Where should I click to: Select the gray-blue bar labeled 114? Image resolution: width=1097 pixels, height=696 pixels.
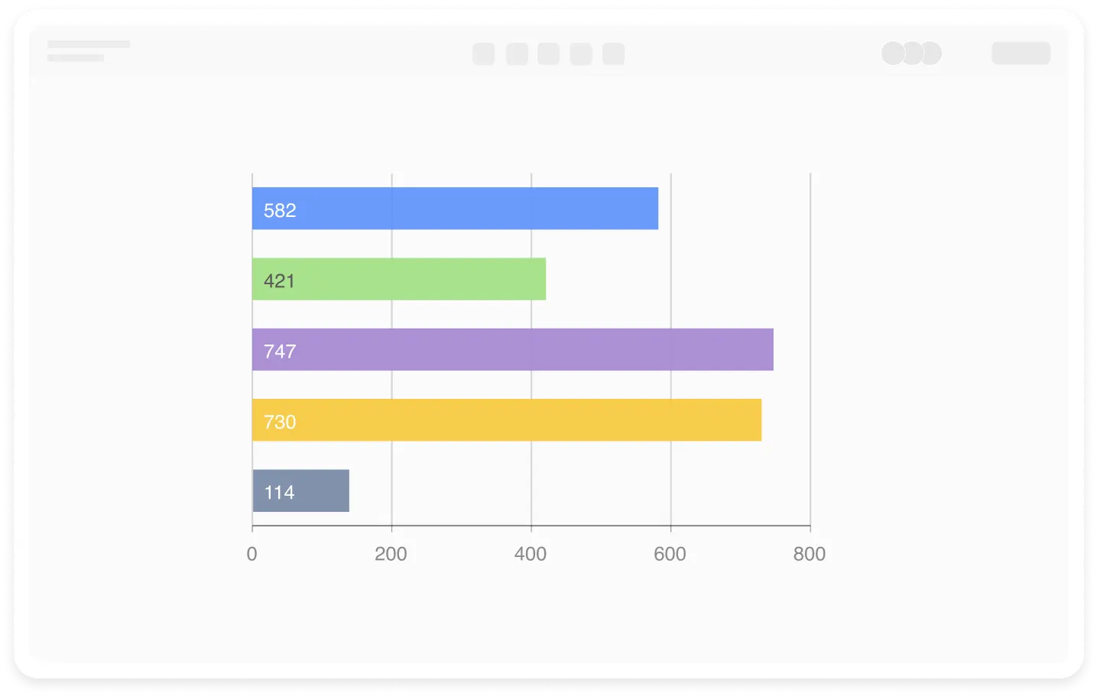[300, 490]
